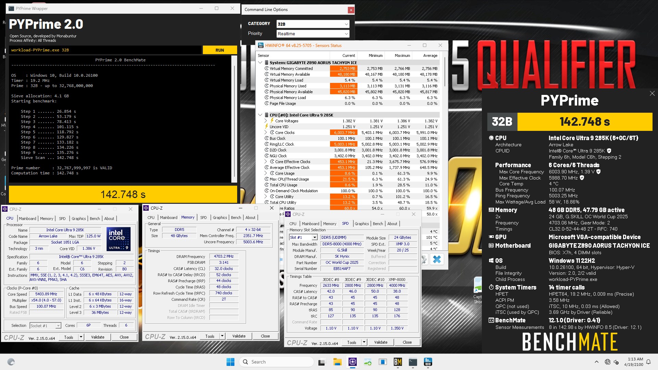
Task: Click the workload-PYPrime.exe 32B command field
Action: [106, 50]
